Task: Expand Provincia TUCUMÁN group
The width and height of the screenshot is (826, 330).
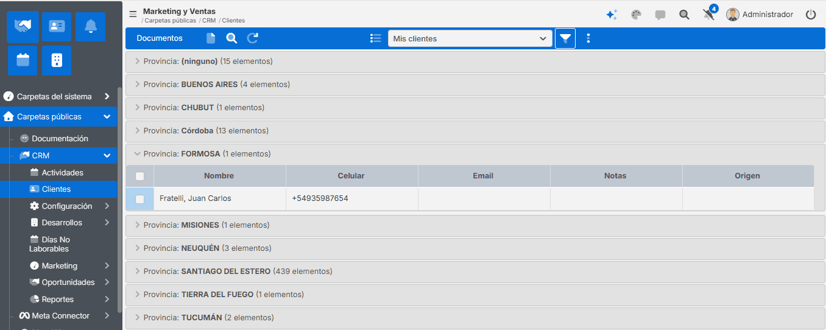Action: coord(475,318)
